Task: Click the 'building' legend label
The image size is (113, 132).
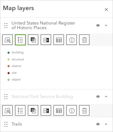Action: [x=18, y=52]
